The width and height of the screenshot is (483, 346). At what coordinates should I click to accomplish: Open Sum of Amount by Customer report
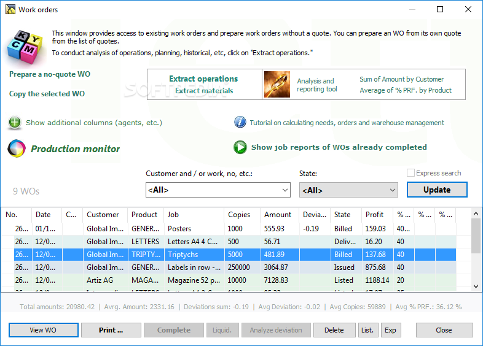401,79
